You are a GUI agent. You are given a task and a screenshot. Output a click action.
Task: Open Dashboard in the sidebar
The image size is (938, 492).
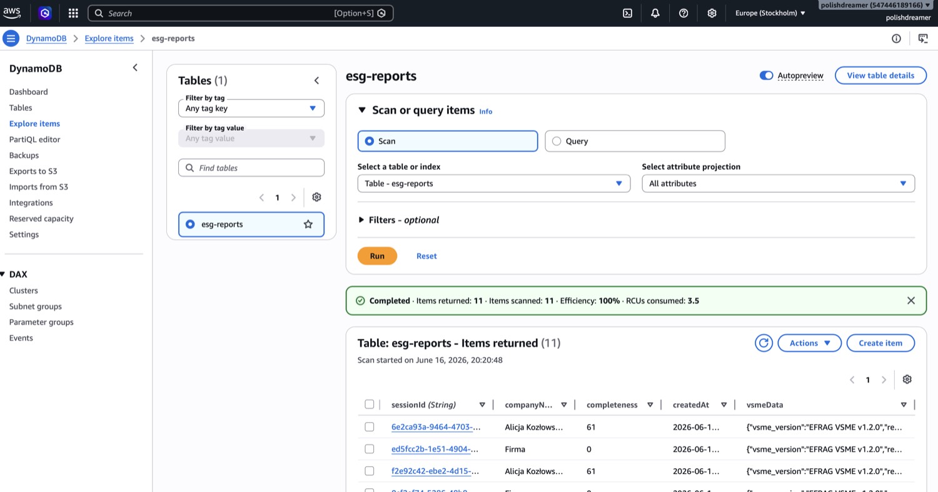pyautogui.click(x=28, y=92)
